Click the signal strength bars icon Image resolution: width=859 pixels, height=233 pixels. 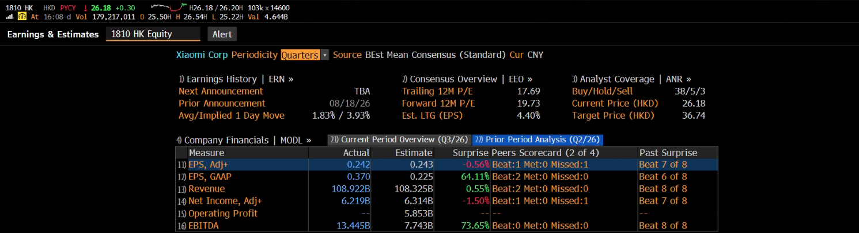tap(9, 17)
